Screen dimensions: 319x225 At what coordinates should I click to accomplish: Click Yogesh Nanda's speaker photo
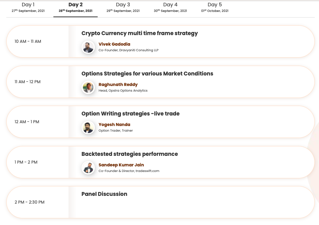88,127
